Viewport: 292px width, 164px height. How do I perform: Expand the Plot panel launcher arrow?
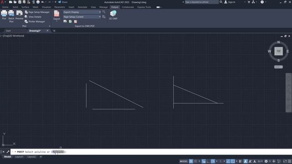point(50,26)
